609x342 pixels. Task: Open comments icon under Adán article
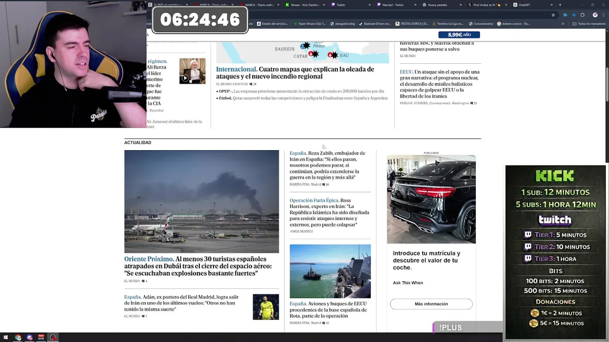tap(142, 316)
